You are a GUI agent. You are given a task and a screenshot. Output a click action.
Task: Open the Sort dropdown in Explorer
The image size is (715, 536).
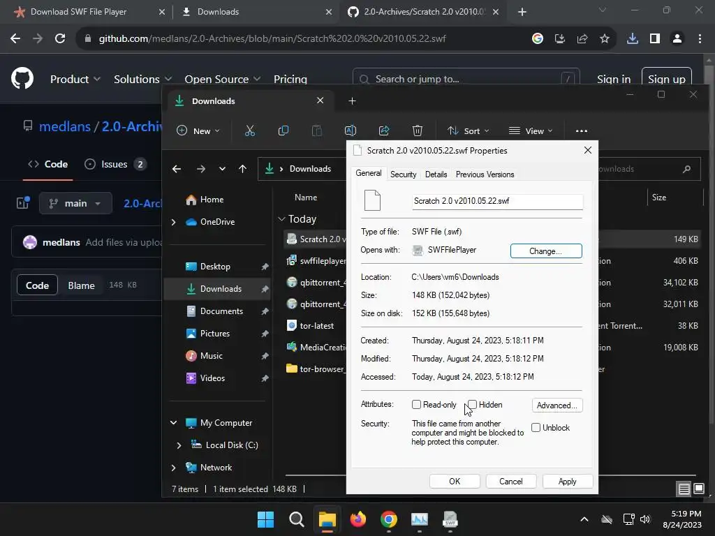pyautogui.click(x=469, y=131)
